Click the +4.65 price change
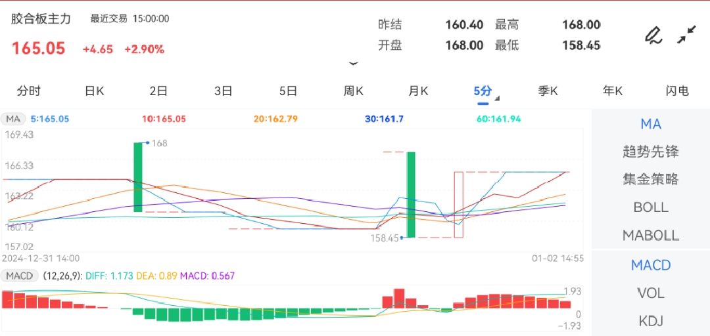This screenshot has height=336, width=710. [x=98, y=49]
